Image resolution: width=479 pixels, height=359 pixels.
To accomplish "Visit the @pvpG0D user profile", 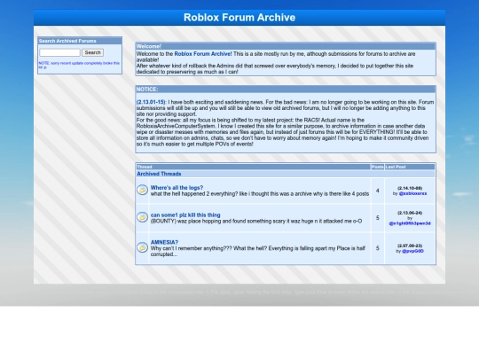I will tap(412, 251).
